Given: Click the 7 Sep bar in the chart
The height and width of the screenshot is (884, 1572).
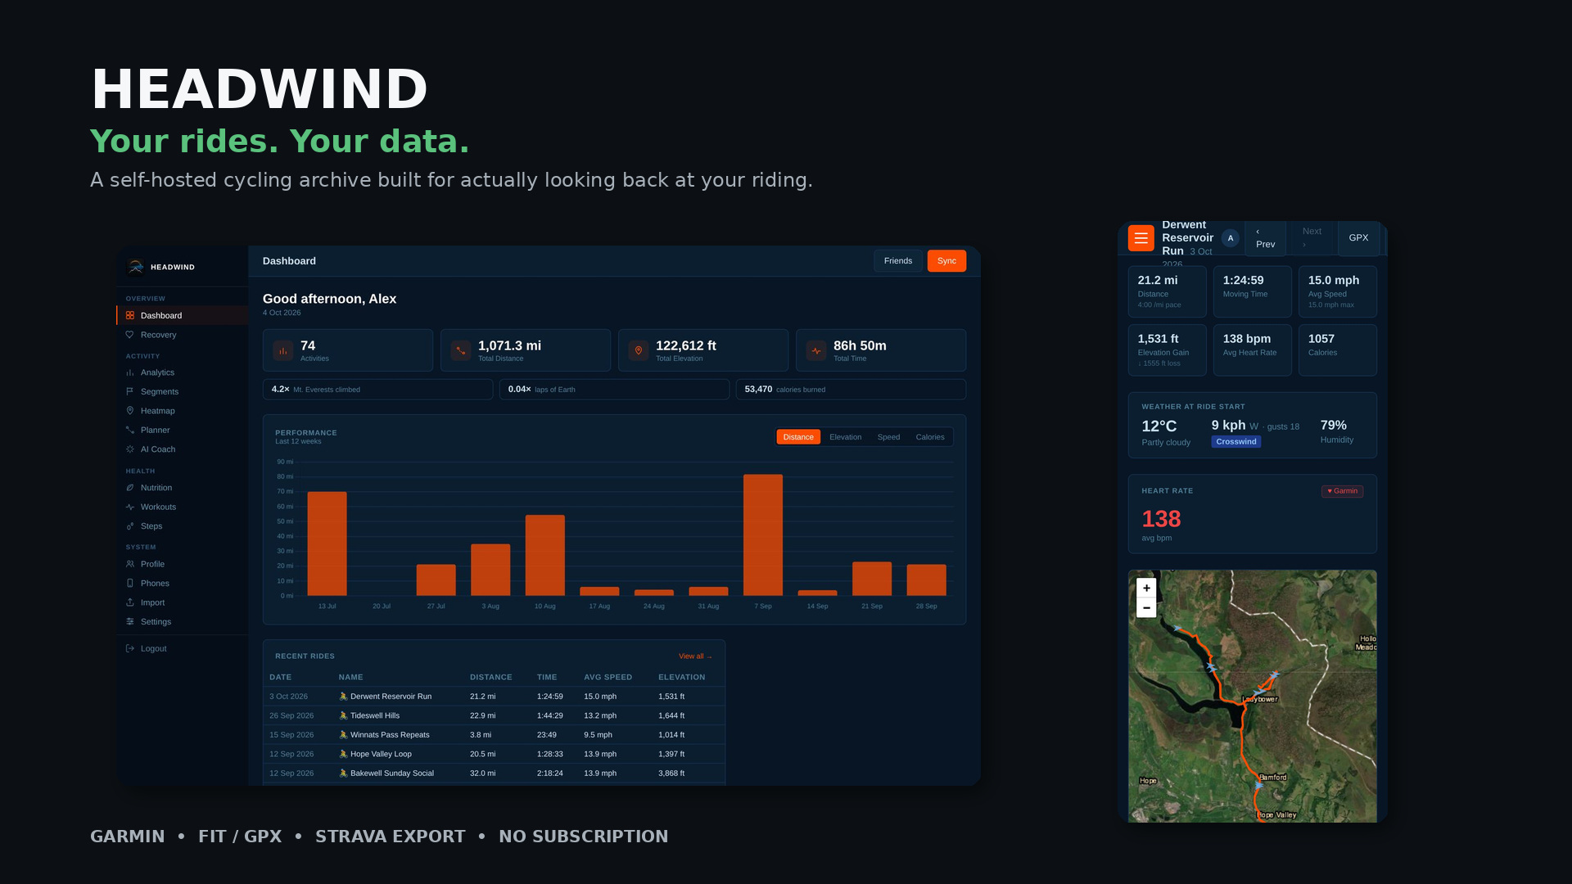Looking at the screenshot, I should click(763, 535).
